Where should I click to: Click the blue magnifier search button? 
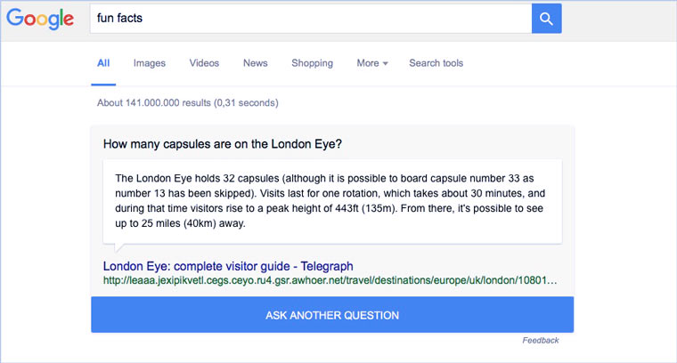pos(546,18)
